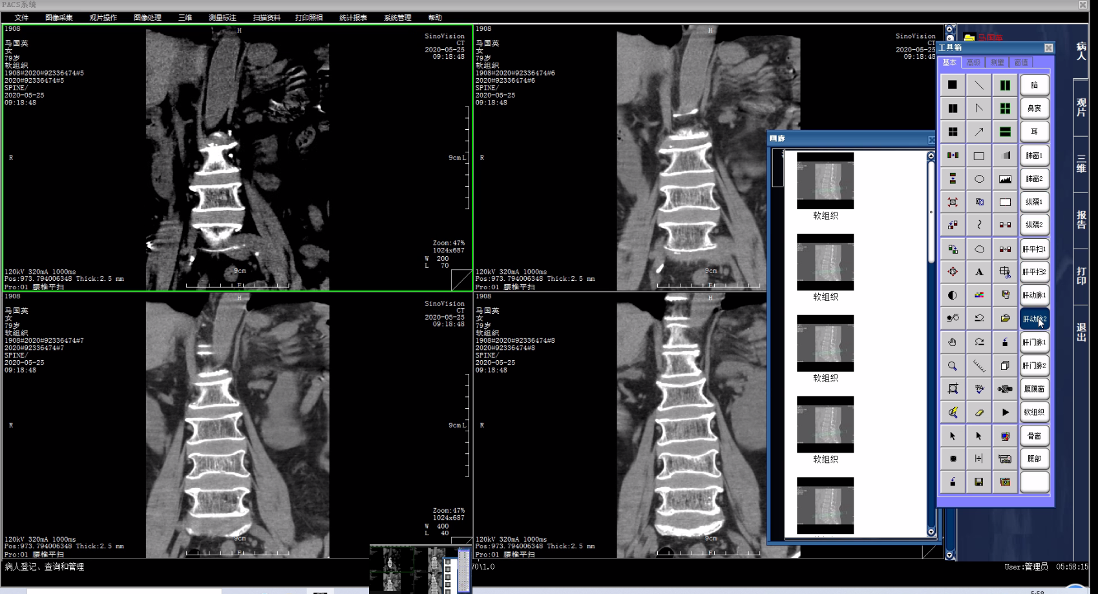Apply the 鼻窦 window preset
Image resolution: width=1098 pixels, height=594 pixels.
pyautogui.click(x=1034, y=108)
